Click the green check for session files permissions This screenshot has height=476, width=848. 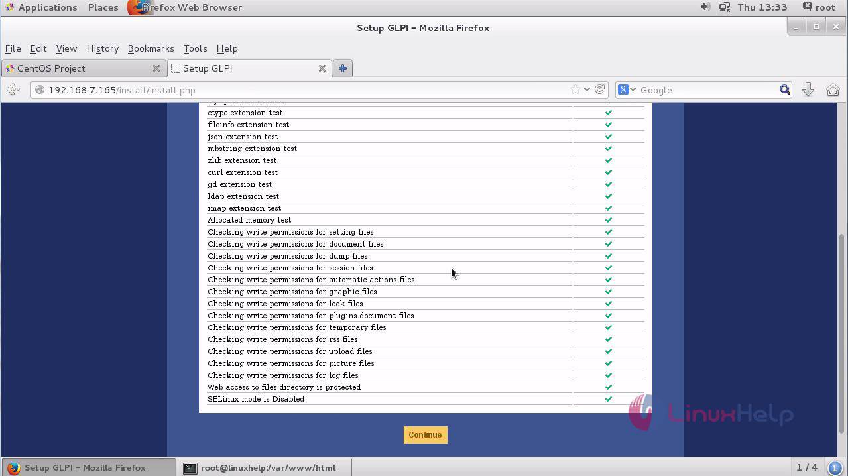coord(608,268)
